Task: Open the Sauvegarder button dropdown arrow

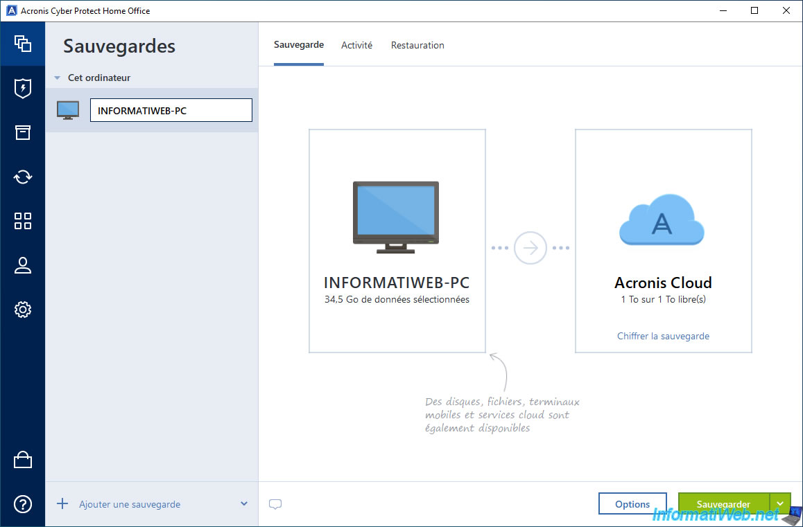Action: pyautogui.click(x=780, y=504)
